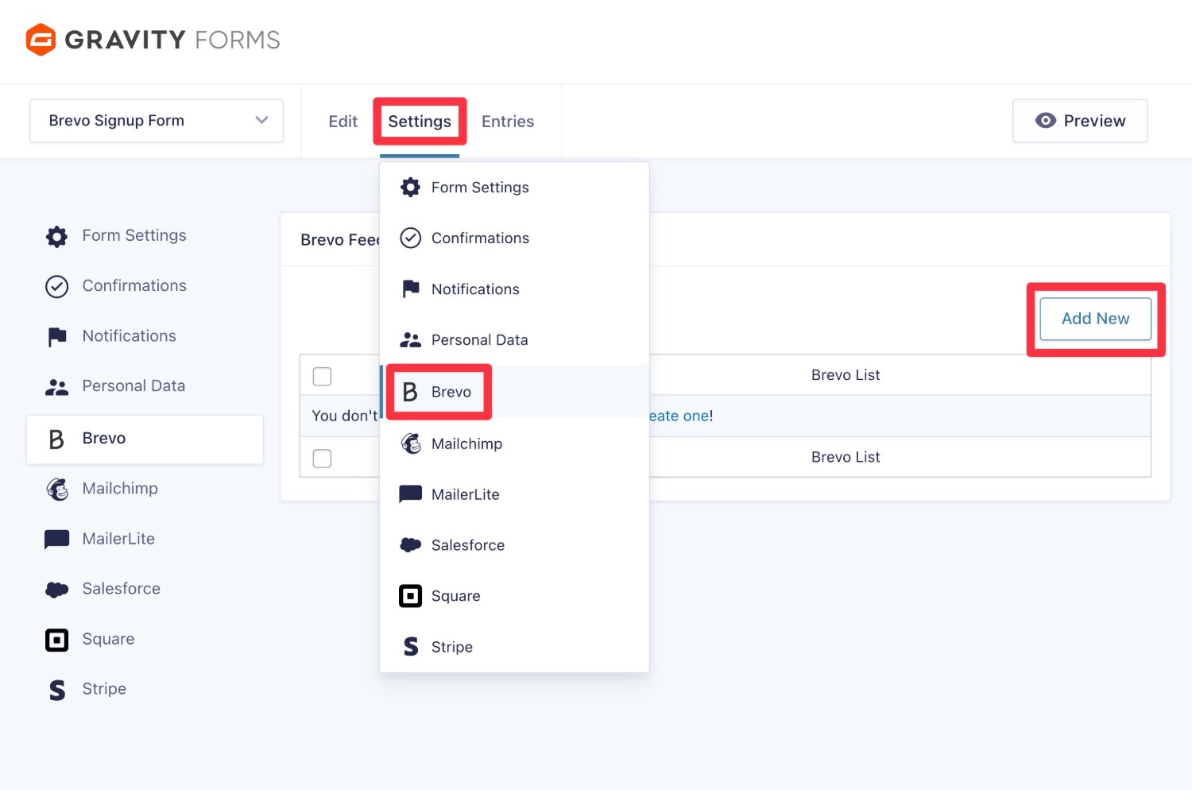Click sidebar Notifications flag icon
The height and width of the screenshot is (790, 1192).
(x=56, y=337)
